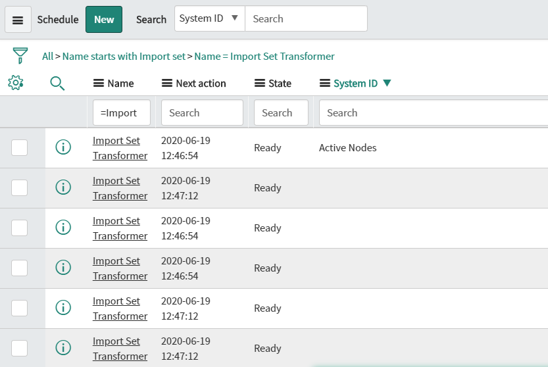Expand the System ID search field dropdown
548x367 pixels.
pyautogui.click(x=210, y=18)
